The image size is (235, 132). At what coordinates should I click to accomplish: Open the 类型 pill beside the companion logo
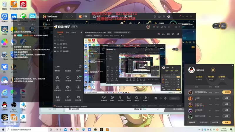tap(75, 27)
